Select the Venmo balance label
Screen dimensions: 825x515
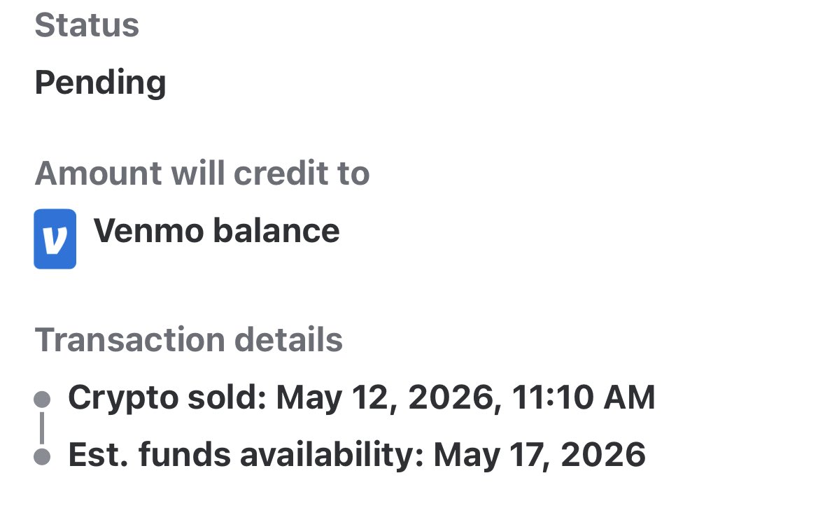tap(216, 231)
